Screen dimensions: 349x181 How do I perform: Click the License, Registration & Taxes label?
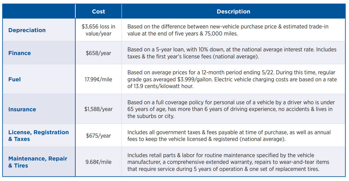point(38,136)
